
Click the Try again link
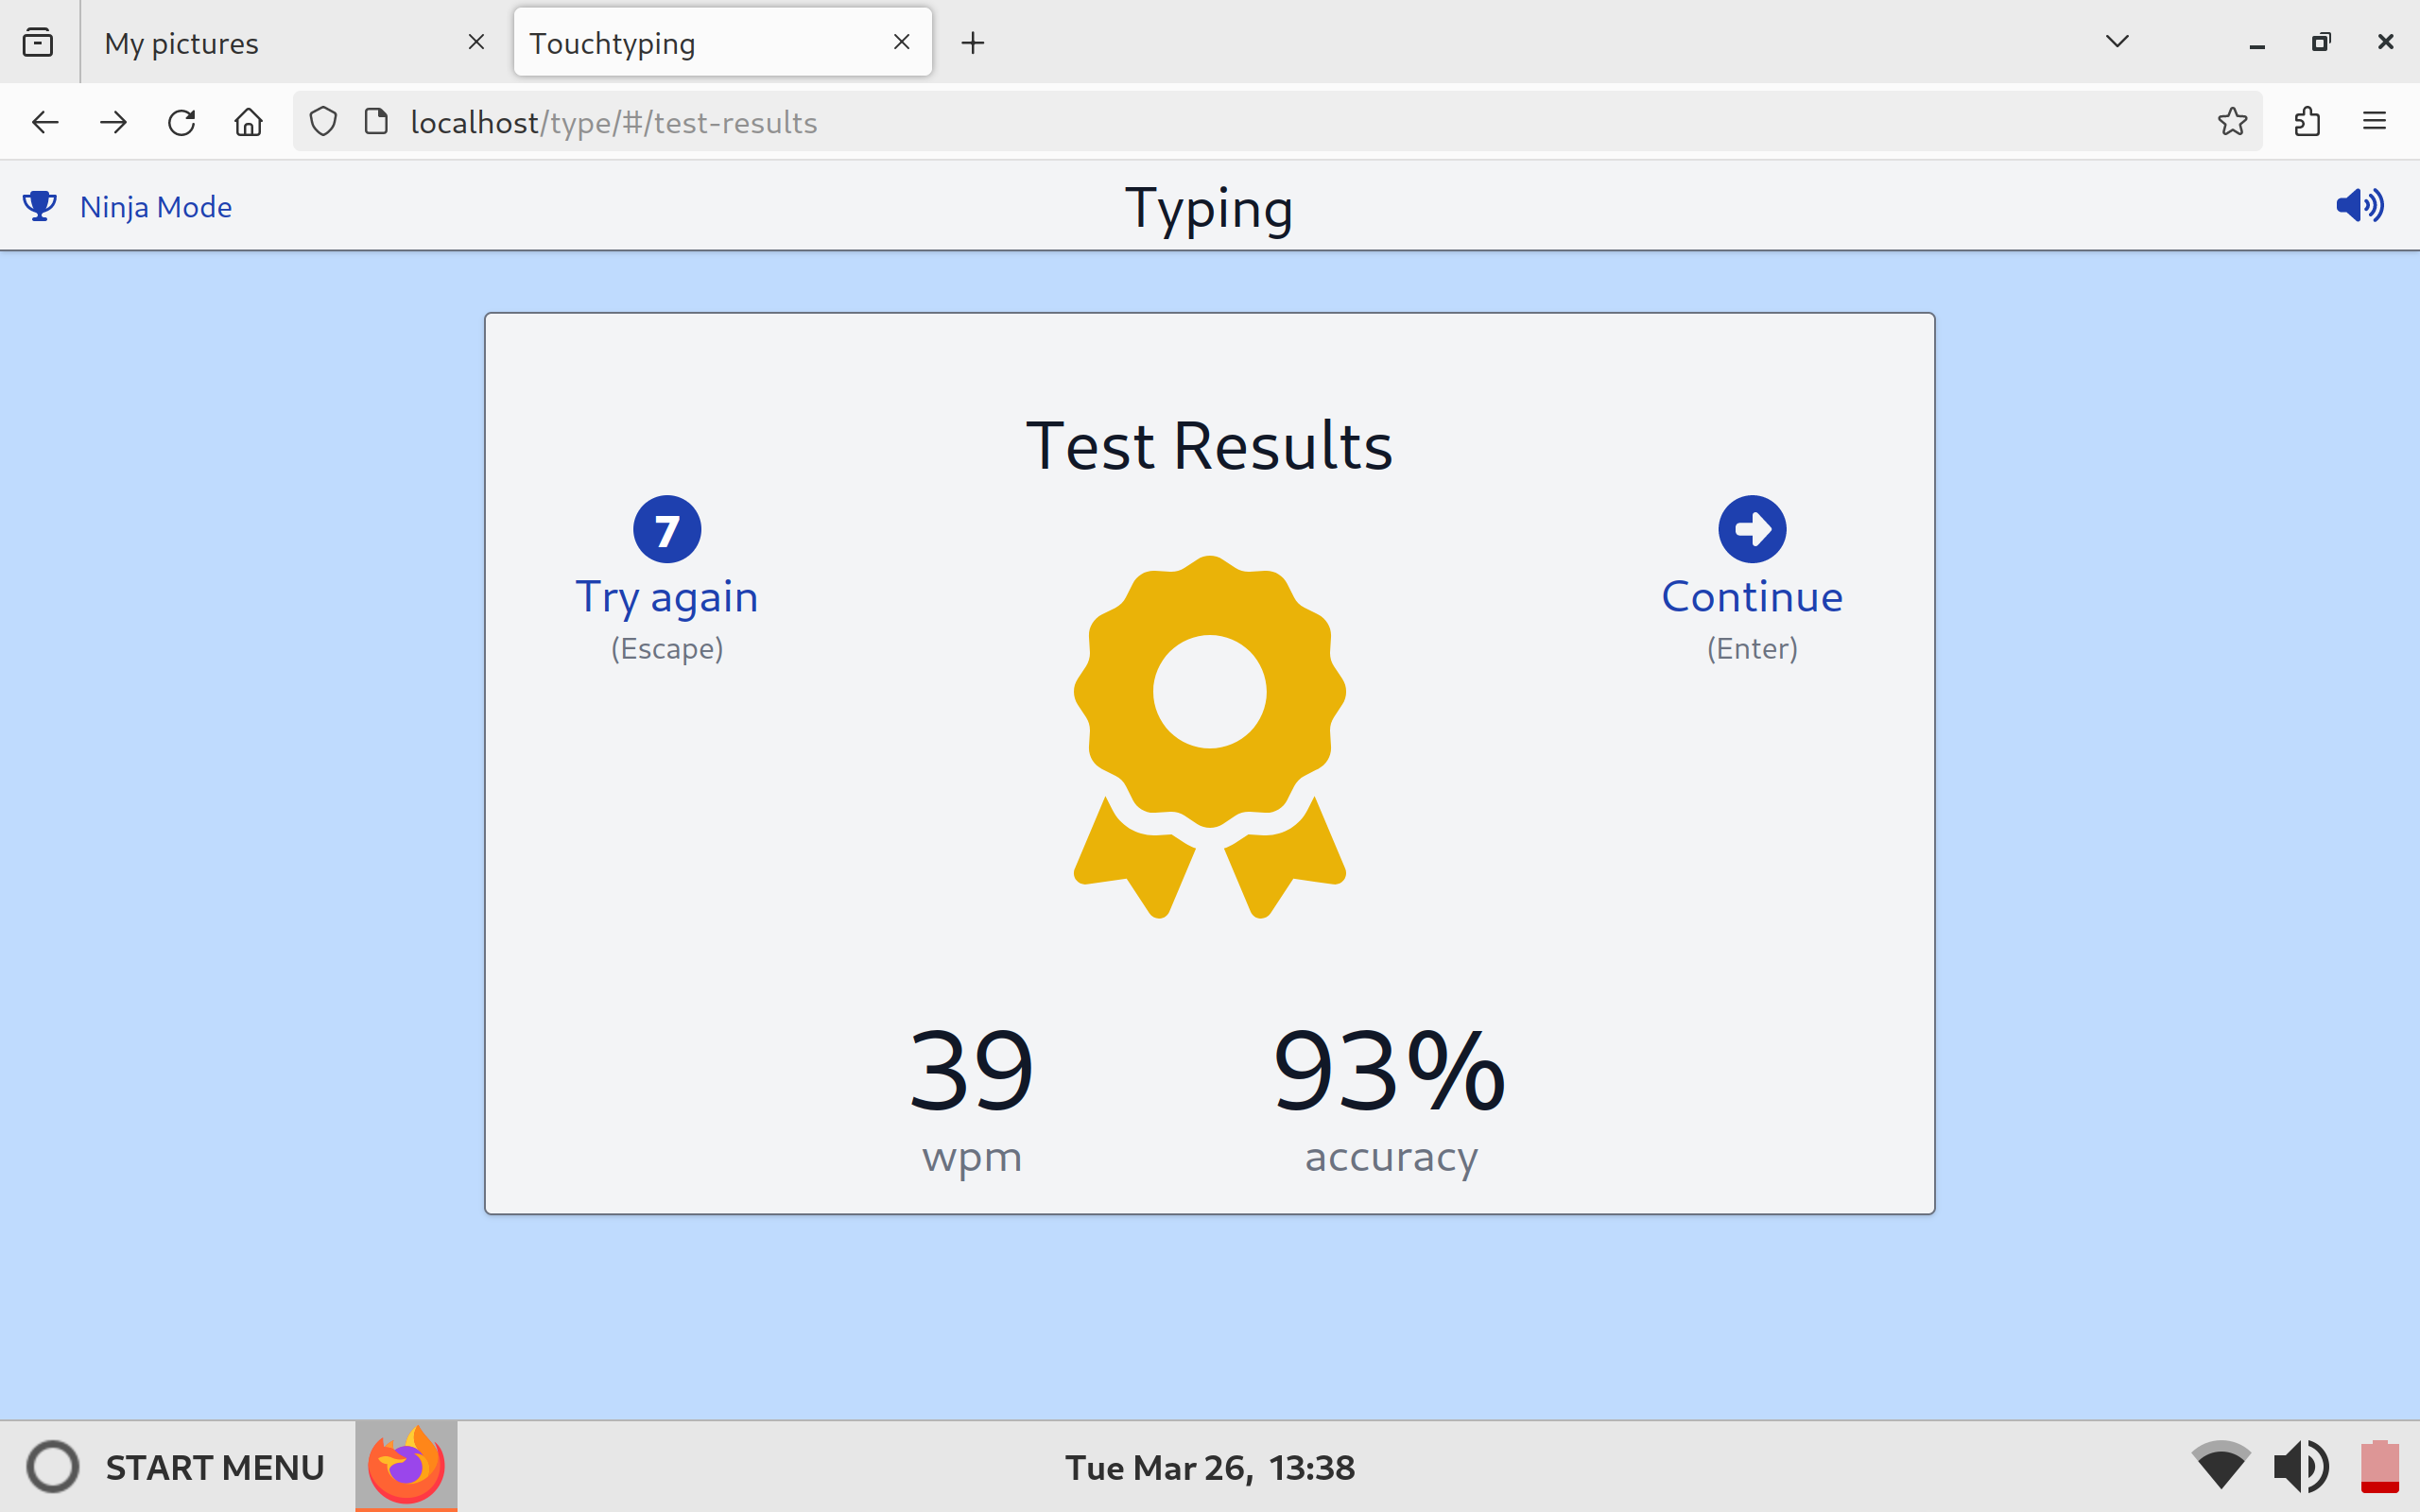pyautogui.click(x=667, y=597)
